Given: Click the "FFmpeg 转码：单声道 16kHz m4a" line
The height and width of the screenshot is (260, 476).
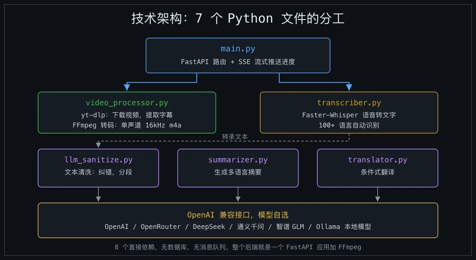Looking at the screenshot, I should coord(127,125).
